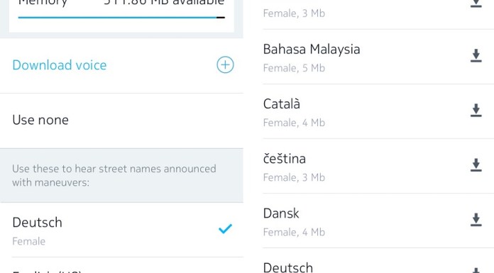Select the Use none voice option
494x273 pixels.
[121, 121]
